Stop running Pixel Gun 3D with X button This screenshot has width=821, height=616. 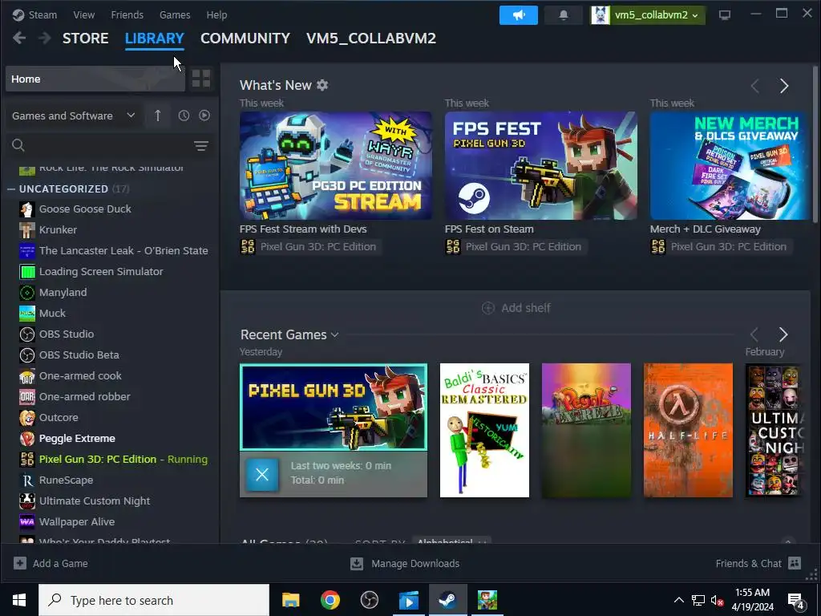pyautogui.click(x=262, y=475)
